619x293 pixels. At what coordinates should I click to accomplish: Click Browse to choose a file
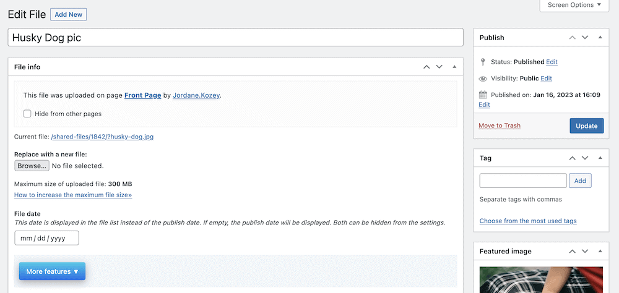(x=32, y=166)
